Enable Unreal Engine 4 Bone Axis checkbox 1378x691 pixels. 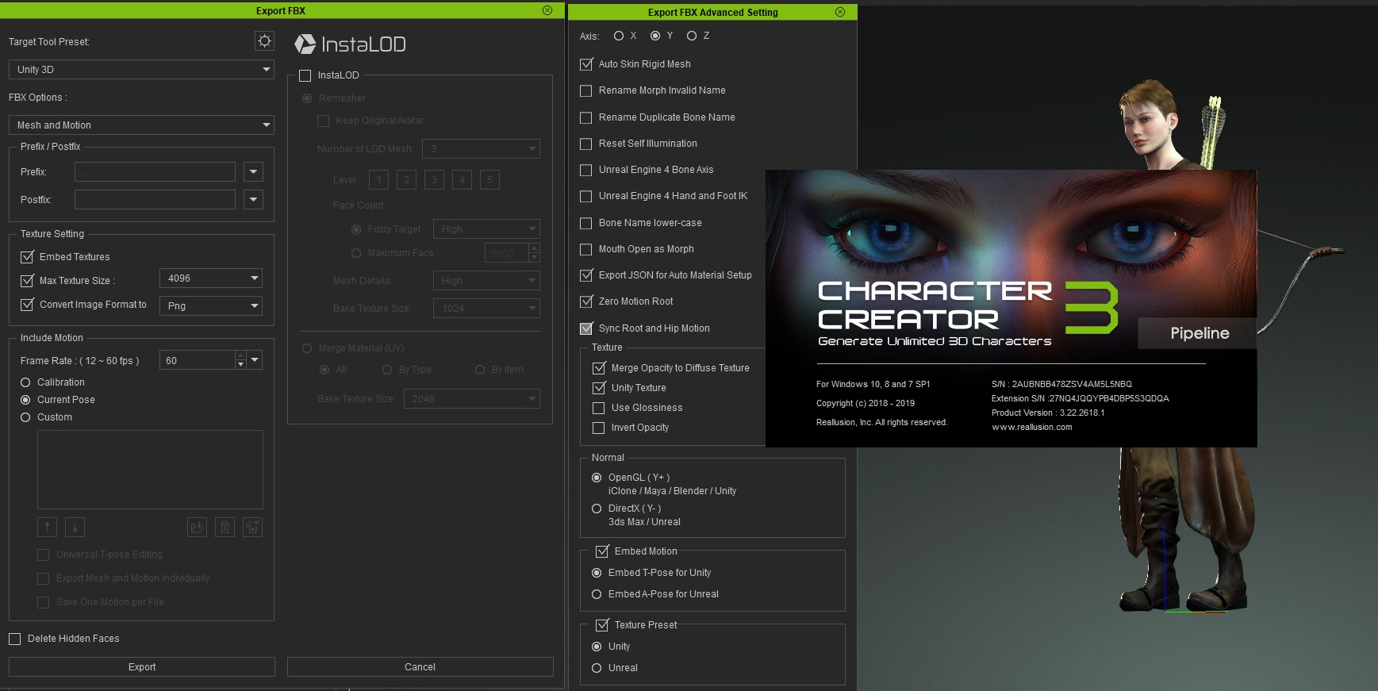coord(586,171)
